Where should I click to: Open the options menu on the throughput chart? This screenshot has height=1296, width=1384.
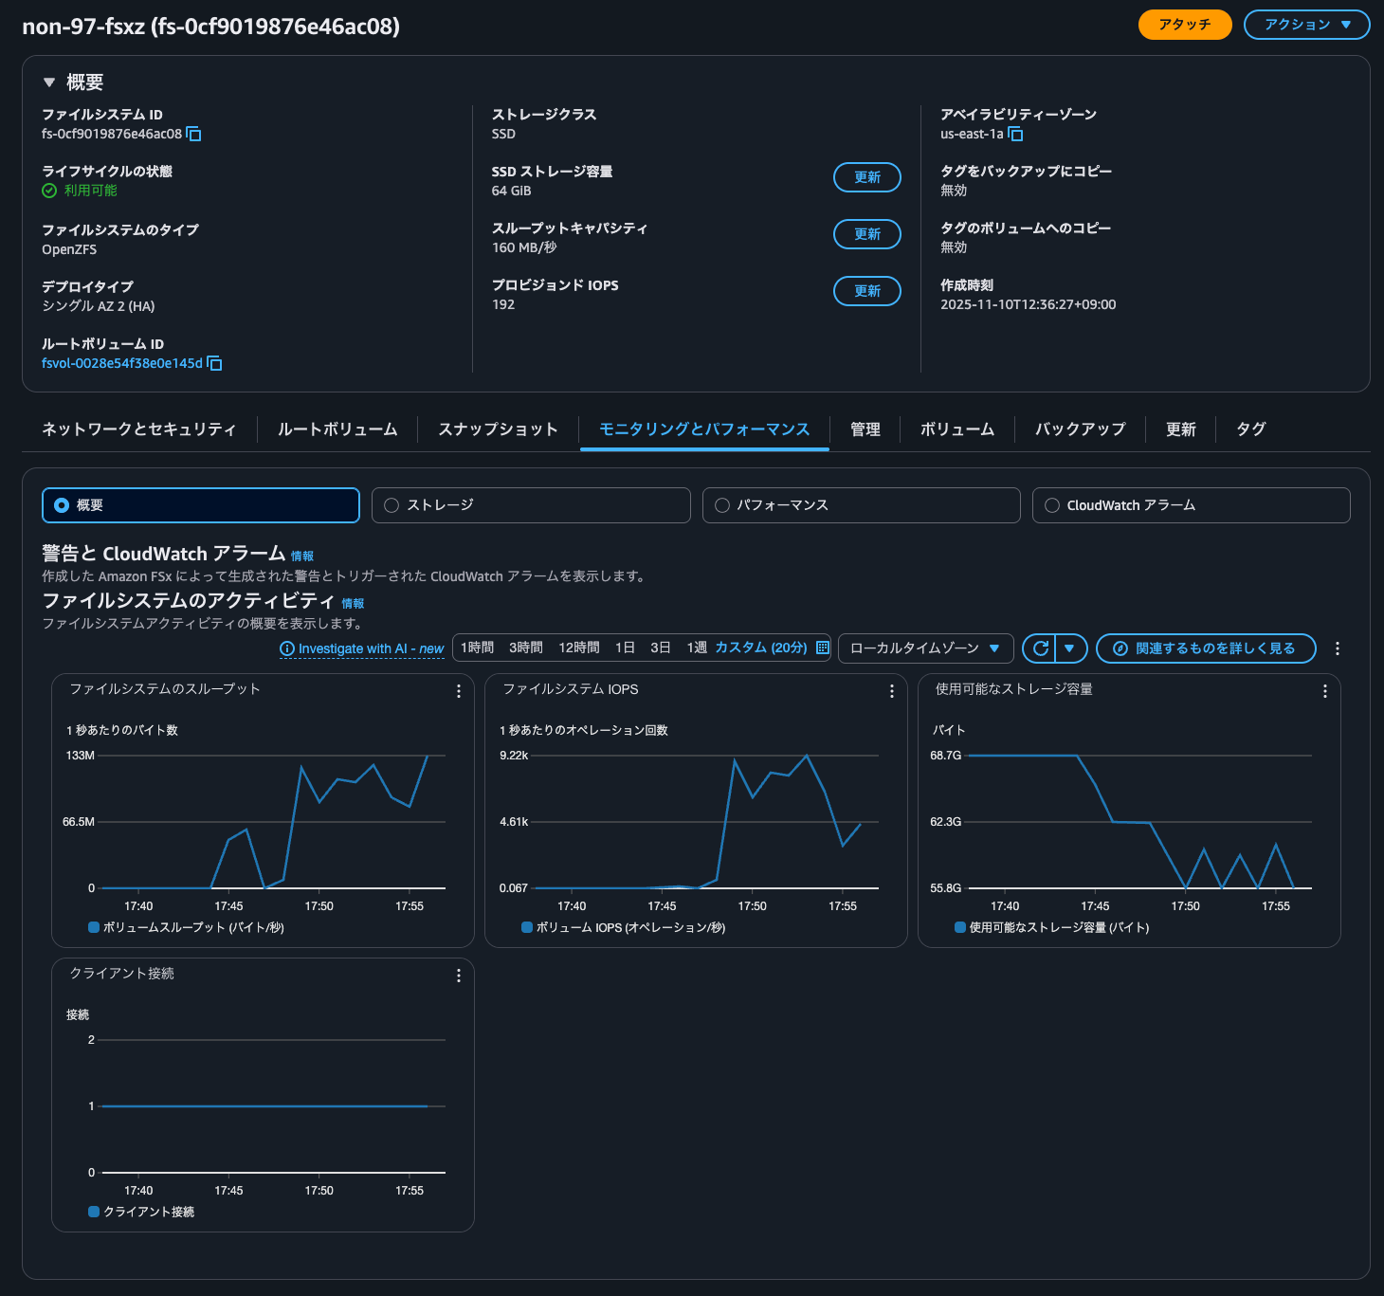[459, 691]
